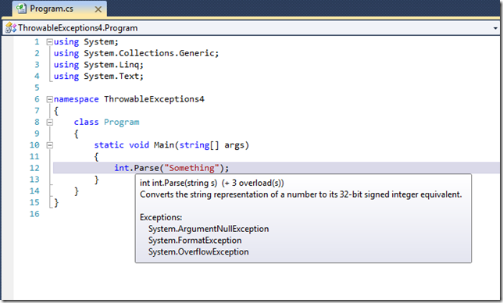Screen dimensions: 503x303
Task: Click the 'namespace' keyword
Action: (x=76, y=99)
